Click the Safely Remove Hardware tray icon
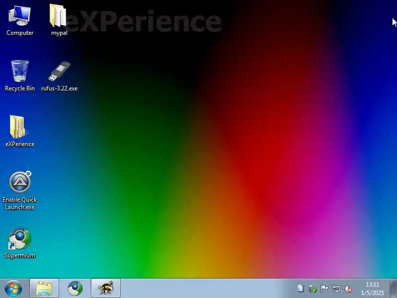The image size is (397, 298). [313, 289]
